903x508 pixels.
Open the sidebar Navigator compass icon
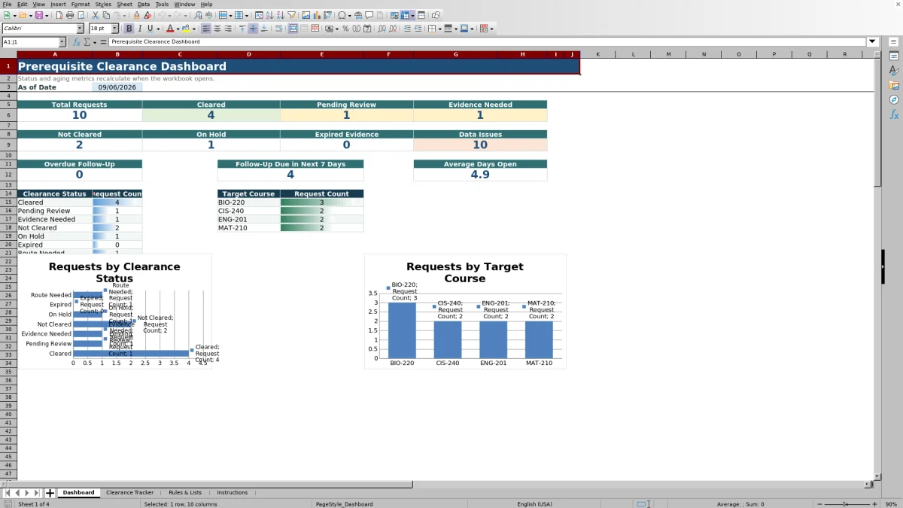894,99
